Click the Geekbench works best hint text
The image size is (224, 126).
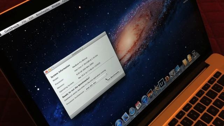[85, 85]
